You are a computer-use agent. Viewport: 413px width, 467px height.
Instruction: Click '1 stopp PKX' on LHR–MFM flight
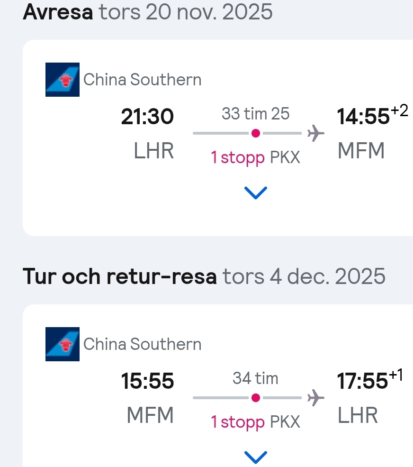[x=256, y=157]
